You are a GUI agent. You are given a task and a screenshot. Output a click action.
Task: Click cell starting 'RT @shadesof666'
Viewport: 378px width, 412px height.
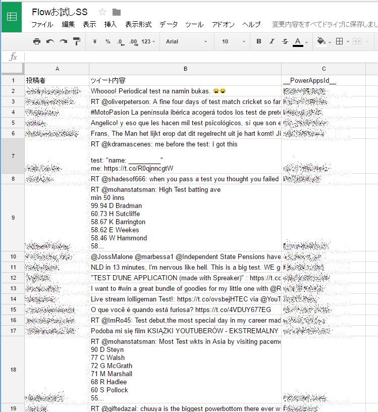point(185,179)
